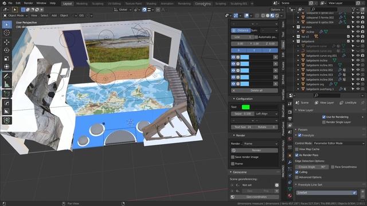Viewport: 367px width, 206px height.
Task: Open the Render menu
Action: (28, 3)
